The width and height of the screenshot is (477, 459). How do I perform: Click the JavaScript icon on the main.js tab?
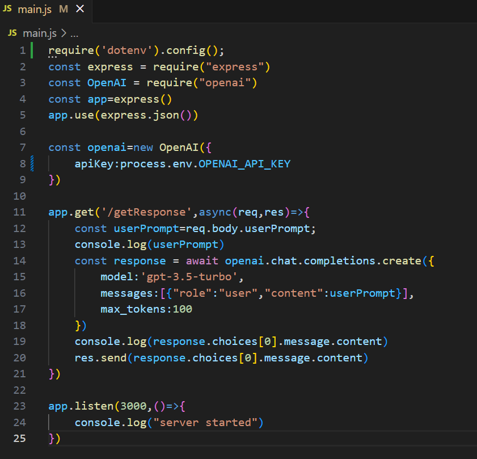(x=7, y=9)
